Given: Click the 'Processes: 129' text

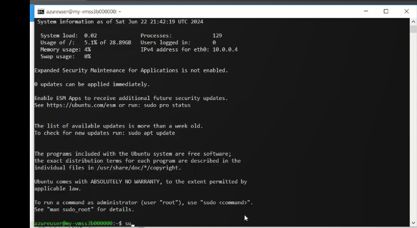Looking at the screenshot, I should (x=181, y=35).
